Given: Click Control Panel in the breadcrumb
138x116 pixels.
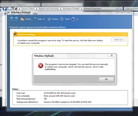Looking at the screenshot, I should [x=28, y=8].
